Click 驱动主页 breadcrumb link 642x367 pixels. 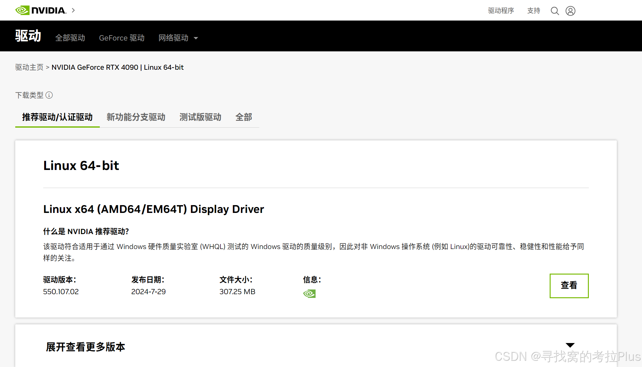click(29, 67)
